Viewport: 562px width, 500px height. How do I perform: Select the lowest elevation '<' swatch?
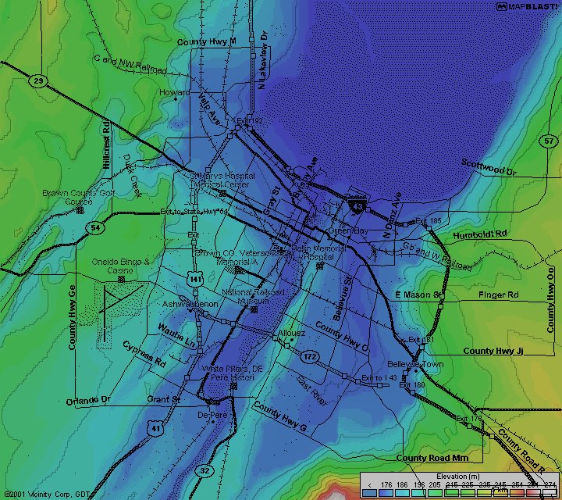point(369,493)
